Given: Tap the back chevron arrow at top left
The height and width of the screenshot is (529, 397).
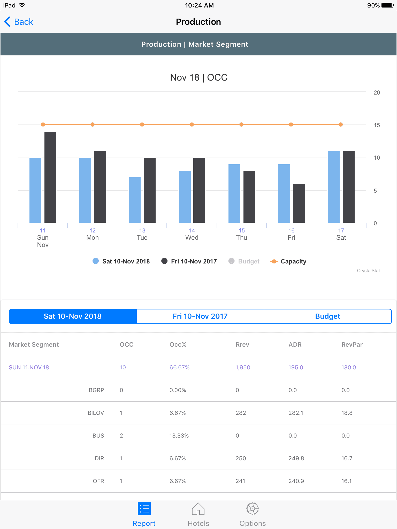Looking at the screenshot, I should (7, 22).
